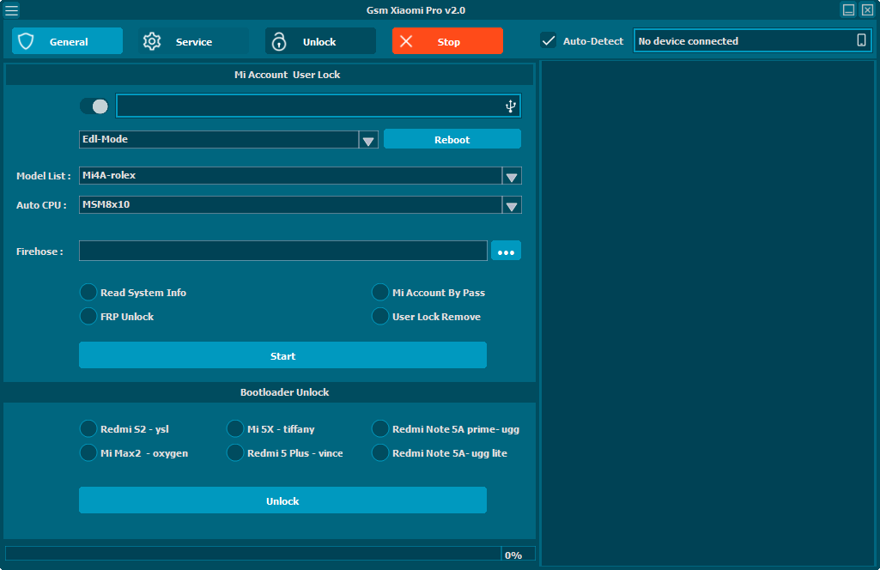Viewport: 880px width, 570px height.
Task: Click the Auto CPU label
Action: tap(41, 205)
